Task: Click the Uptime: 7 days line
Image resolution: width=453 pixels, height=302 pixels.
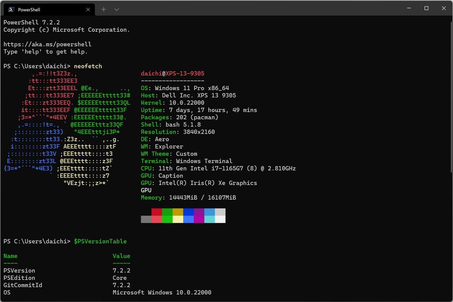Action: pos(199,110)
